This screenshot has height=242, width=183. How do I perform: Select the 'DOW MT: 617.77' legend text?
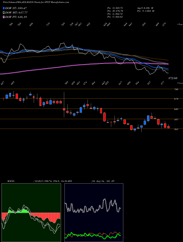[16, 12]
